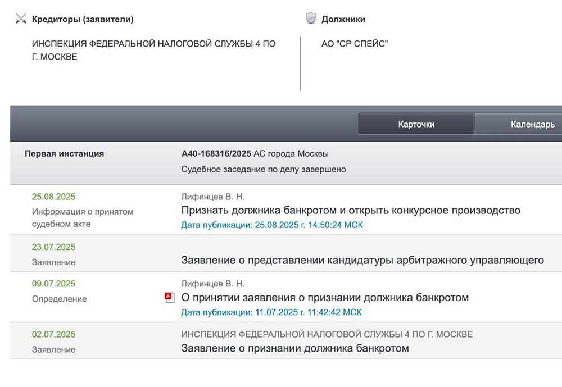
Task: Click the 02.07.2025 entry date
Action: click(x=53, y=334)
